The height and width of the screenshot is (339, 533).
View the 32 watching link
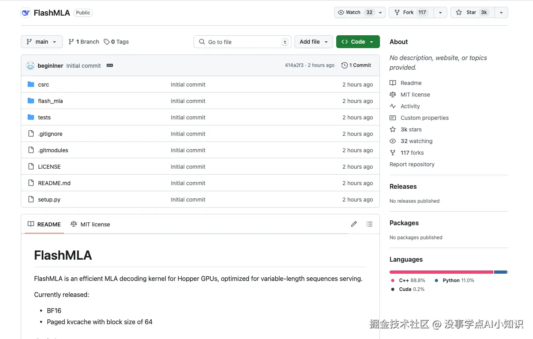[411, 141]
